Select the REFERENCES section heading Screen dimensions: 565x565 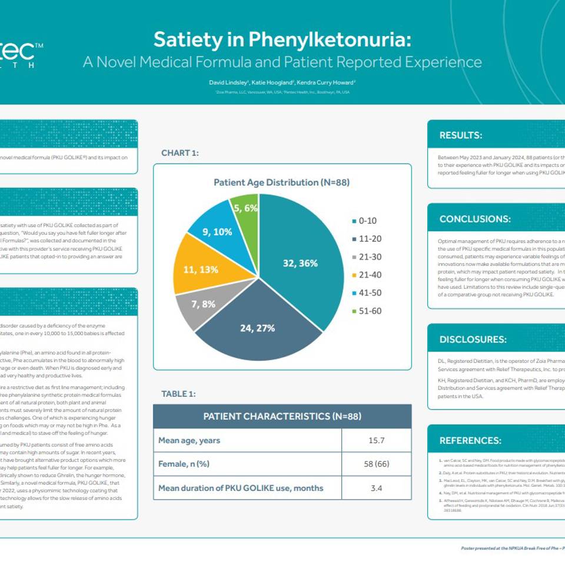tap(470, 440)
